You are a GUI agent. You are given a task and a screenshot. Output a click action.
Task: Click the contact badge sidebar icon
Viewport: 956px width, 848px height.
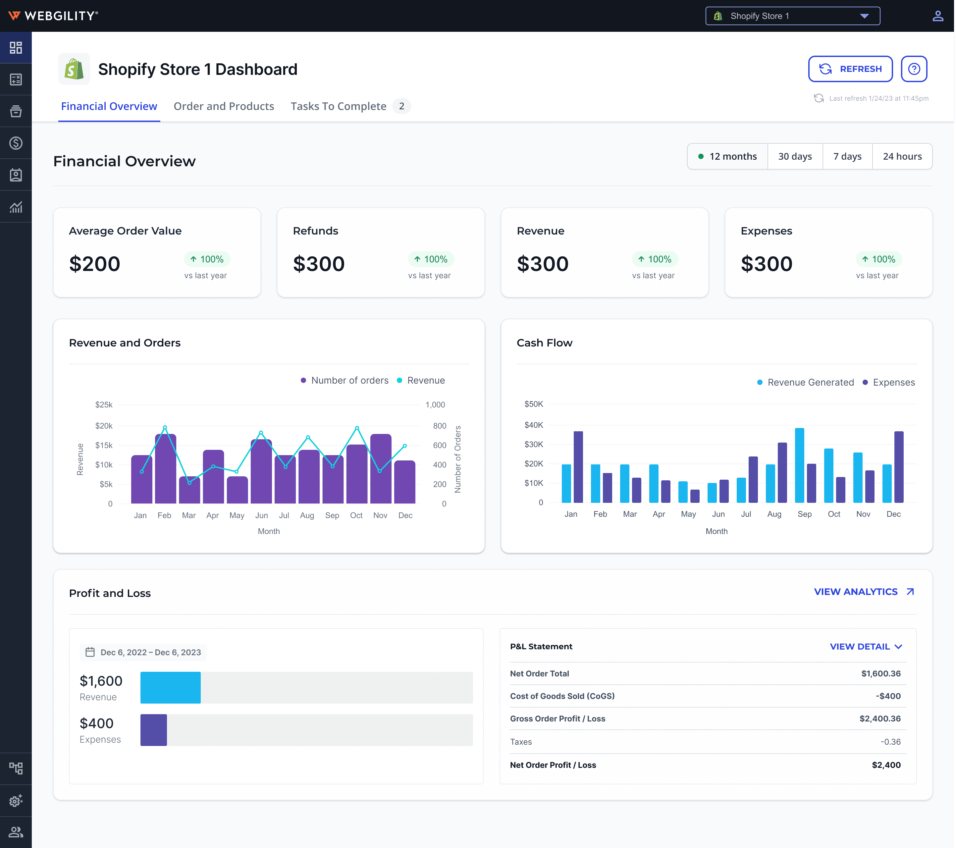16,175
